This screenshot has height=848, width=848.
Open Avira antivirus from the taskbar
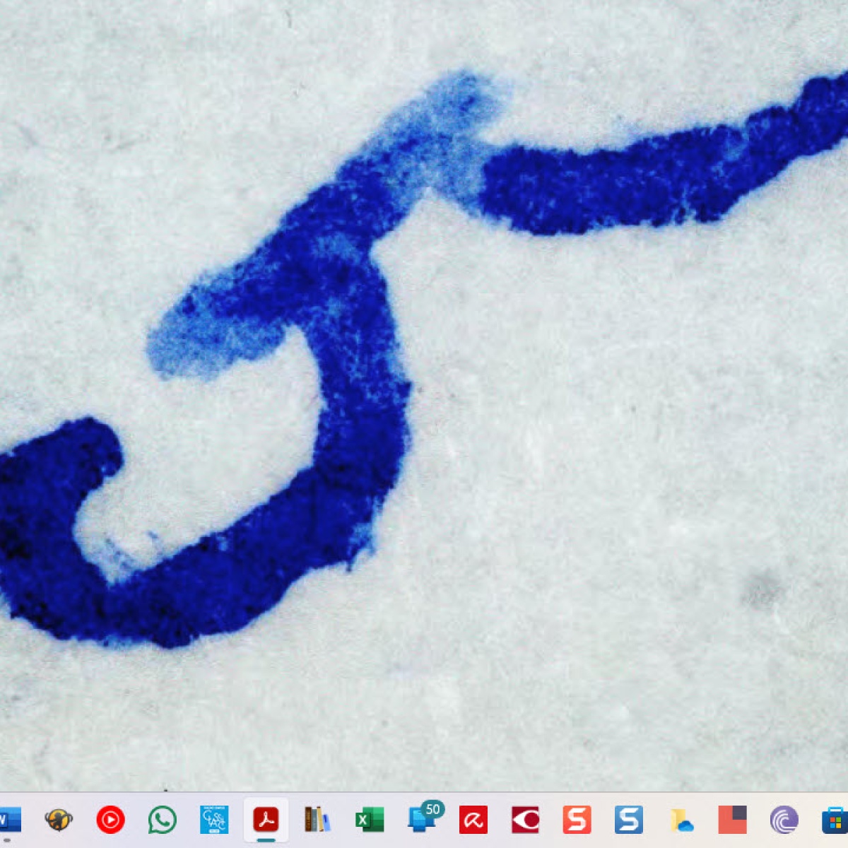(x=473, y=820)
